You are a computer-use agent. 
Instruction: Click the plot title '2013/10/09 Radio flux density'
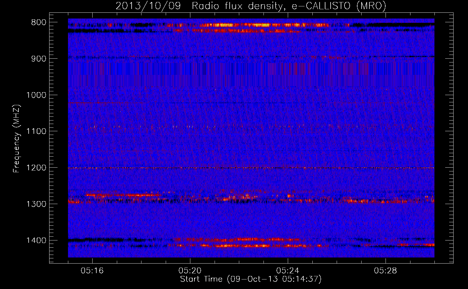point(251,6)
